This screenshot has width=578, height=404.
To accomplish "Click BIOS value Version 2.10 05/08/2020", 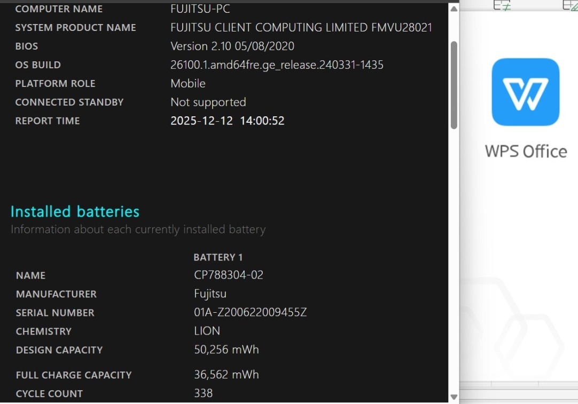I will coord(232,46).
